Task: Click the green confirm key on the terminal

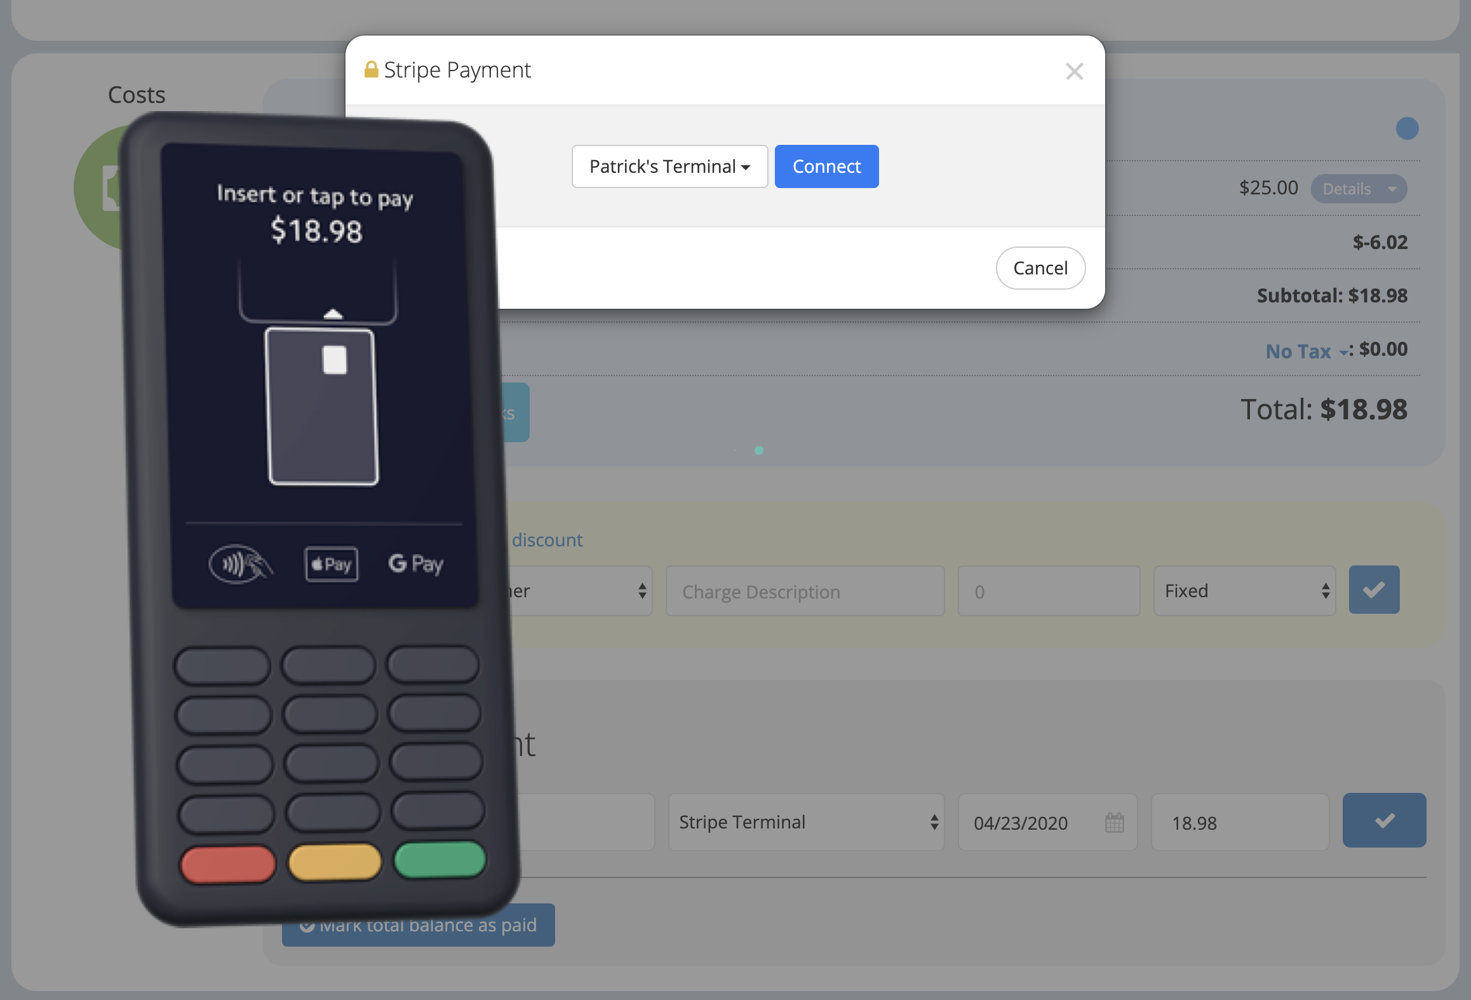Action: [440, 860]
